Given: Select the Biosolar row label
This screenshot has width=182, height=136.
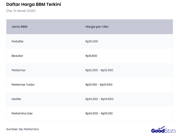Looking at the screenshot, I should click(x=17, y=56).
